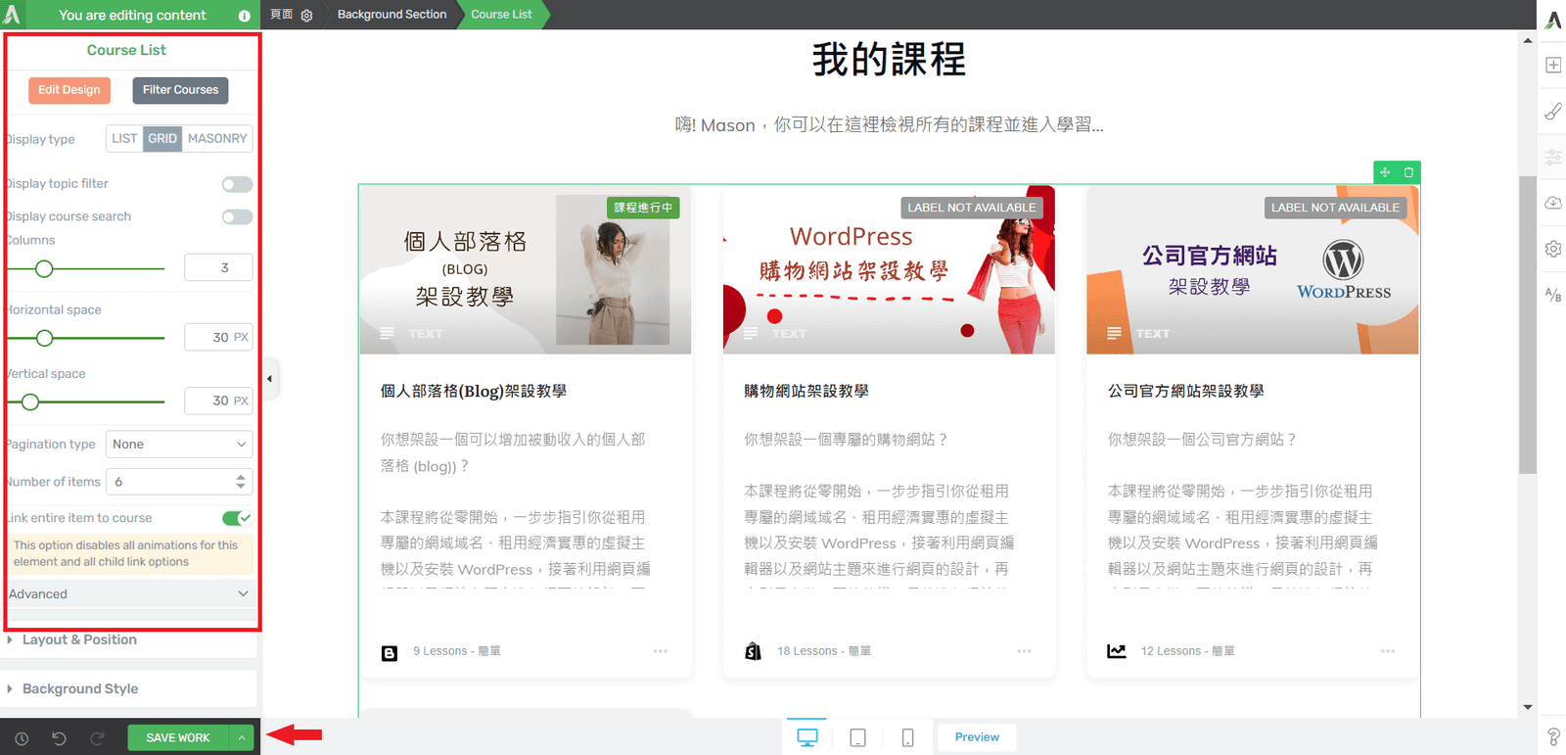Open revision history clock icon
This screenshot has height=755, width=1566.
pos(22,738)
